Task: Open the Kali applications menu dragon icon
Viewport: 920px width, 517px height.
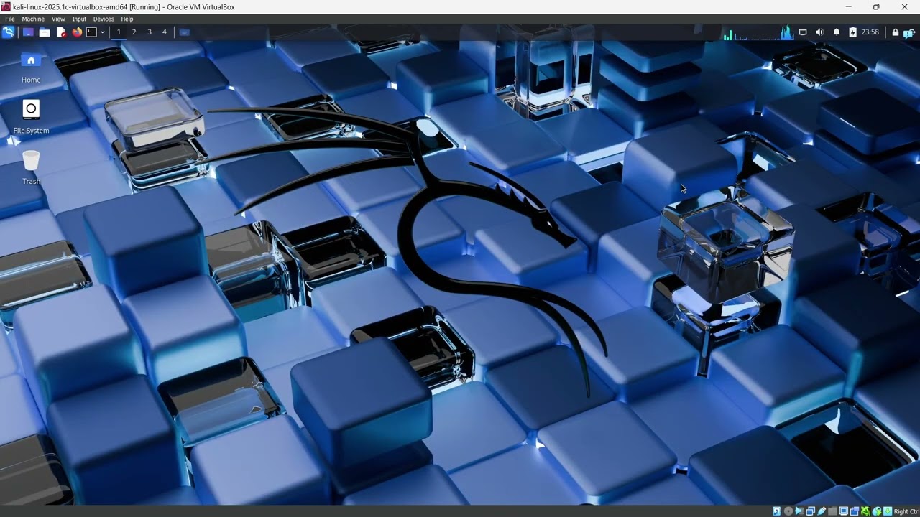Action: click(8, 32)
